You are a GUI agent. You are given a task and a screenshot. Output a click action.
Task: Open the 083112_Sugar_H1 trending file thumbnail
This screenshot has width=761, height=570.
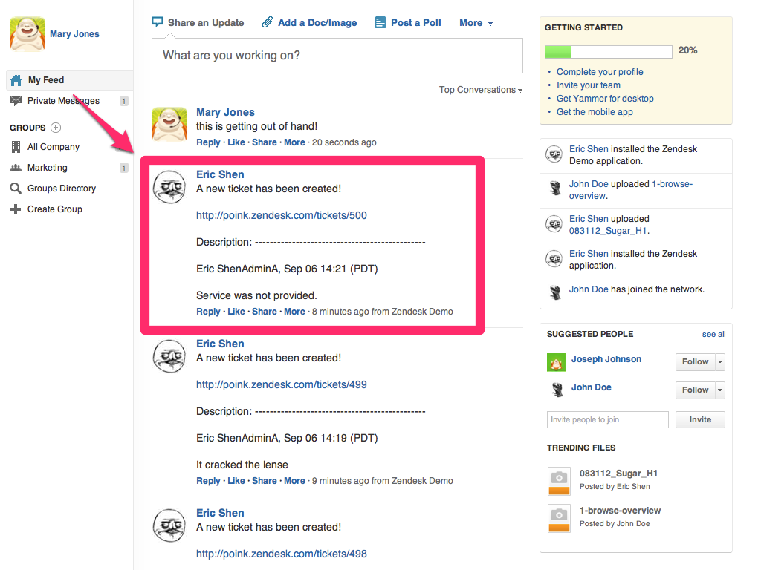558,480
